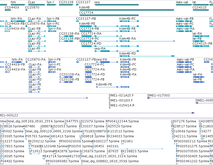The image size is (213, 165).
Task: Select the Kdm4B-RA transcript label
Action: 128,39
